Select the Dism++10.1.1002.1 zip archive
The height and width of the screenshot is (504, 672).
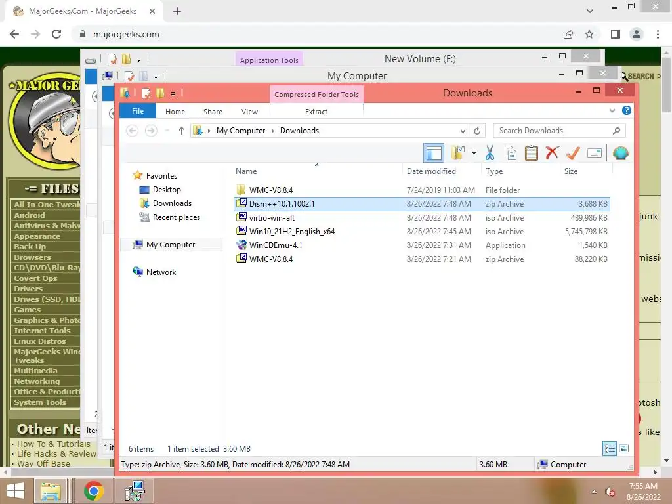[422, 204]
